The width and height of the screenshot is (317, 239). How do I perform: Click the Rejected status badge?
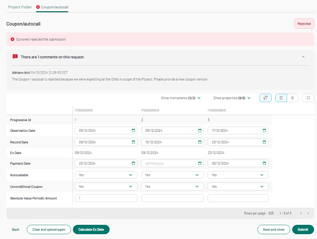point(304,24)
